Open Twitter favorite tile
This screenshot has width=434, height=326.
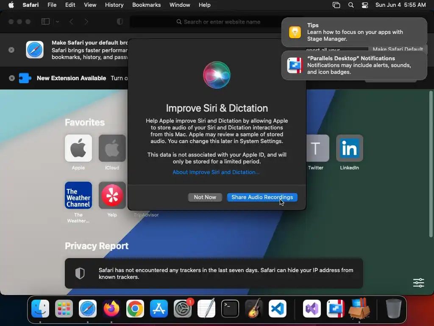[317, 148]
